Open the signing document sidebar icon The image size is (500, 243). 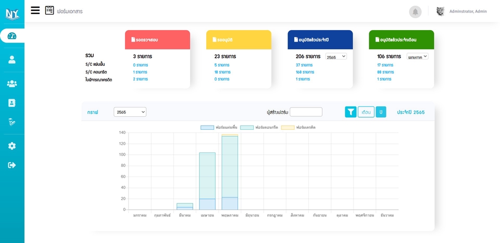pyautogui.click(x=12, y=122)
